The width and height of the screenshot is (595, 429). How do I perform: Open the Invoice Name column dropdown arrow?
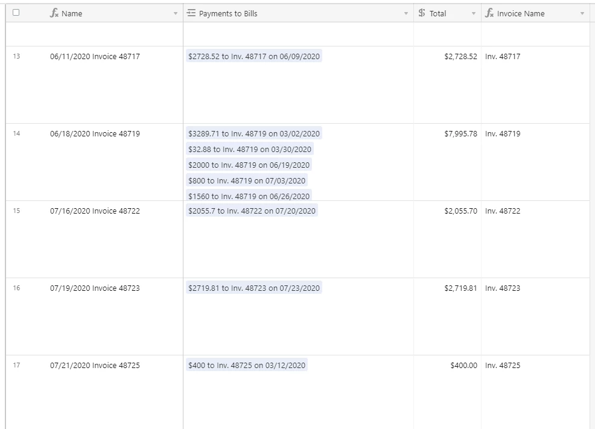(x=582, y=14)
